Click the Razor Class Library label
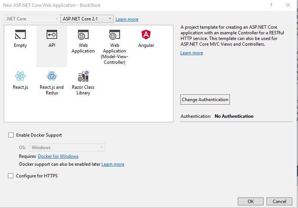The width and height of the screenshot is (298, 208). (x=83, y=90)
